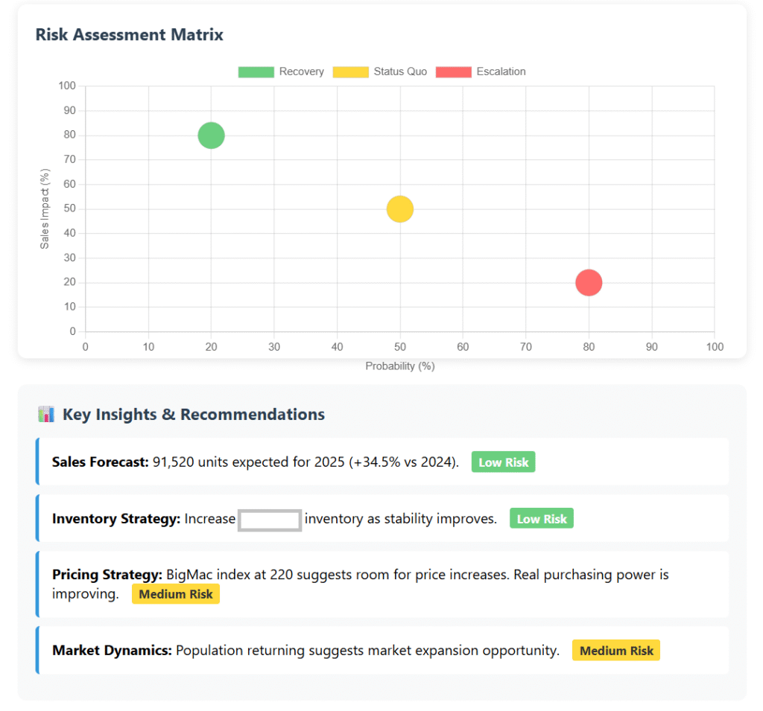Click the Medium Risk badge under Pricing Strategy
The width and height of the screenshot is (763, 711).
(175, 594)
